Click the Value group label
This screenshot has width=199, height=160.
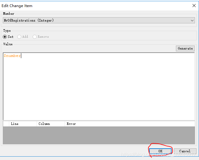[x=8, y=44]
